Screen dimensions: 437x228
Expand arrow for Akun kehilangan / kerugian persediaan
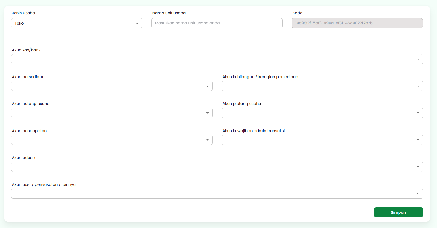[x=418, y=86]
